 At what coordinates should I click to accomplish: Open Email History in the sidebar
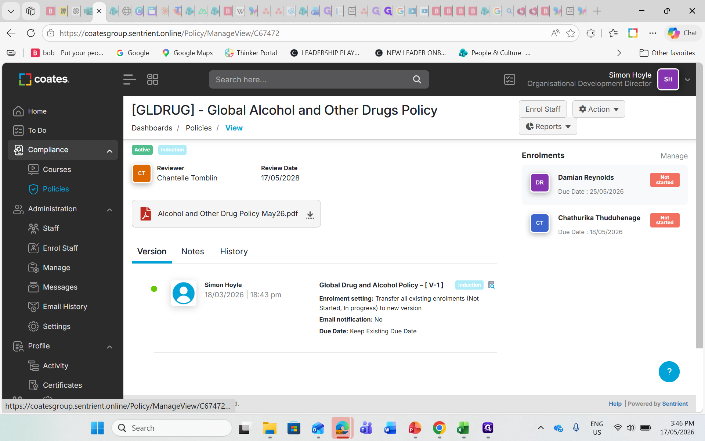pos(65,306)
